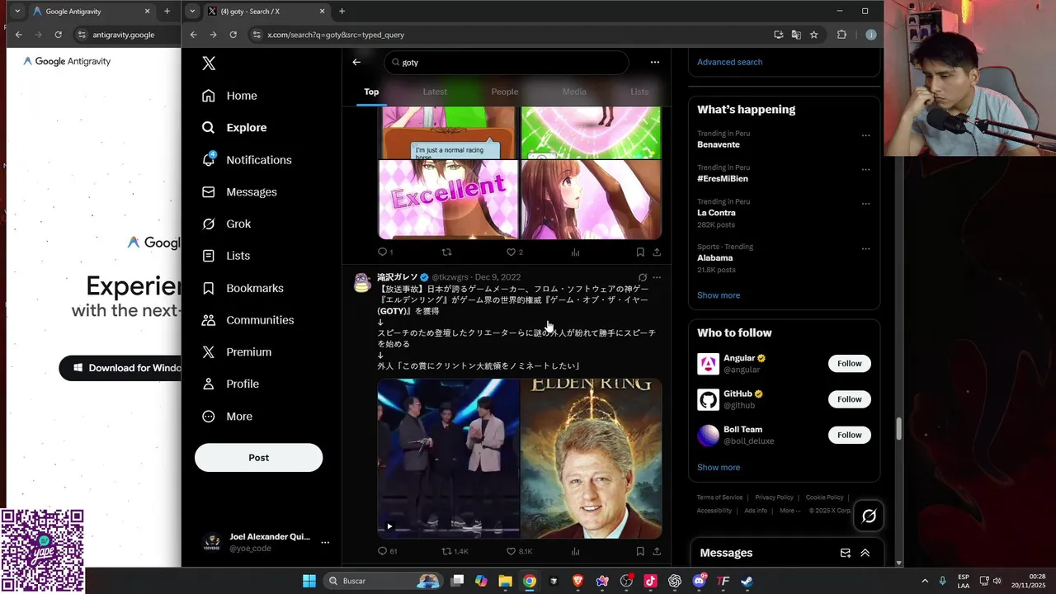This screenshot has width=1056, height=594.
Task: Open Grok from the sidebar
Action: click(226, 224)
